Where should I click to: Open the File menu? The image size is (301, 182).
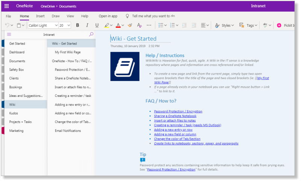(x=8, y=16)
